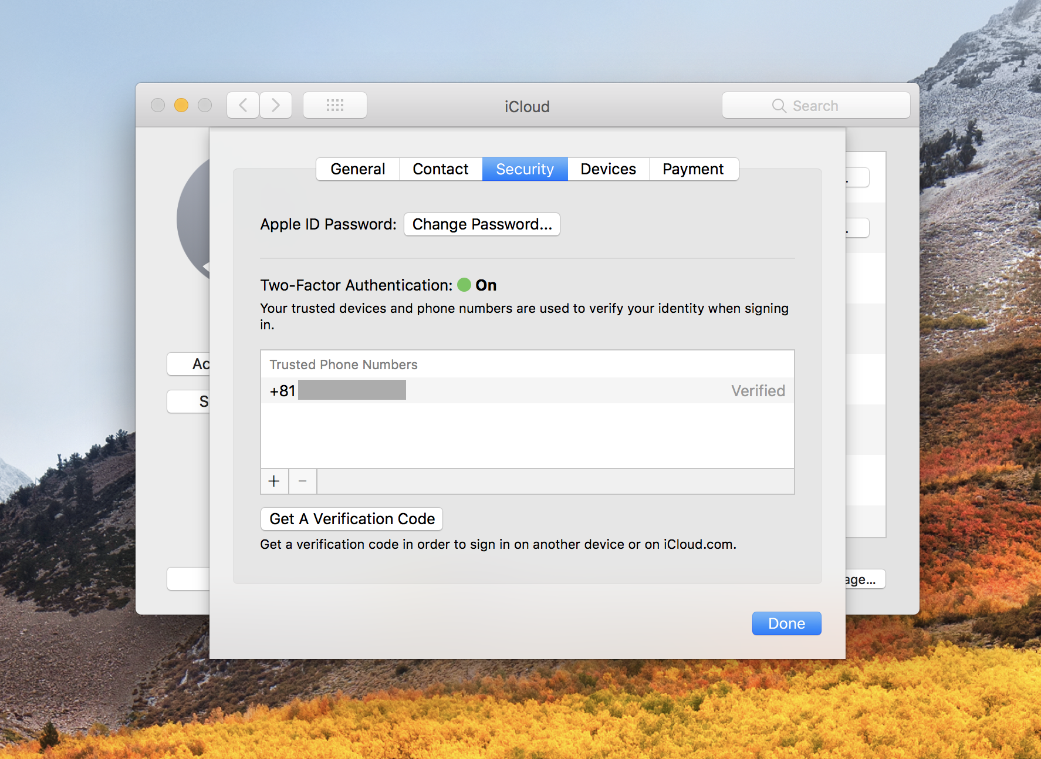Select the Security tab

pyautogui.click(x=524, y=169)
